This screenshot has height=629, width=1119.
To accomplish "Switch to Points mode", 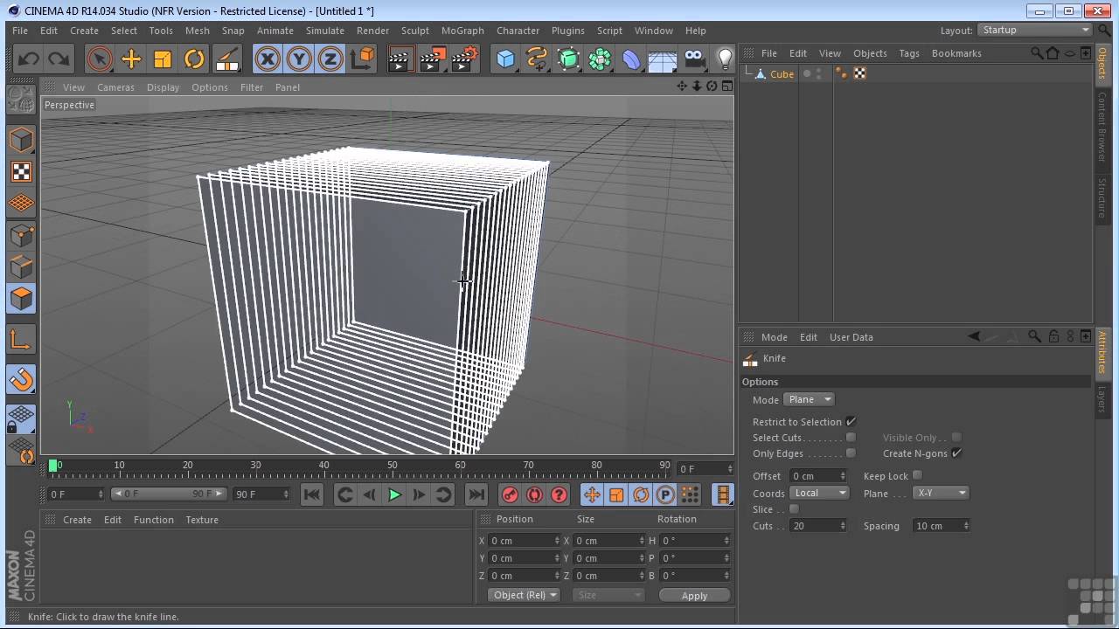I will click(x=21, y=235).
